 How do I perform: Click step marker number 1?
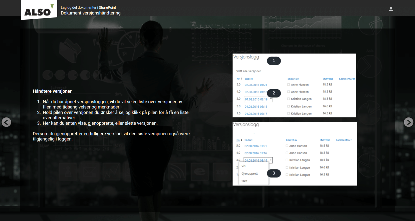tap(274, 61)
